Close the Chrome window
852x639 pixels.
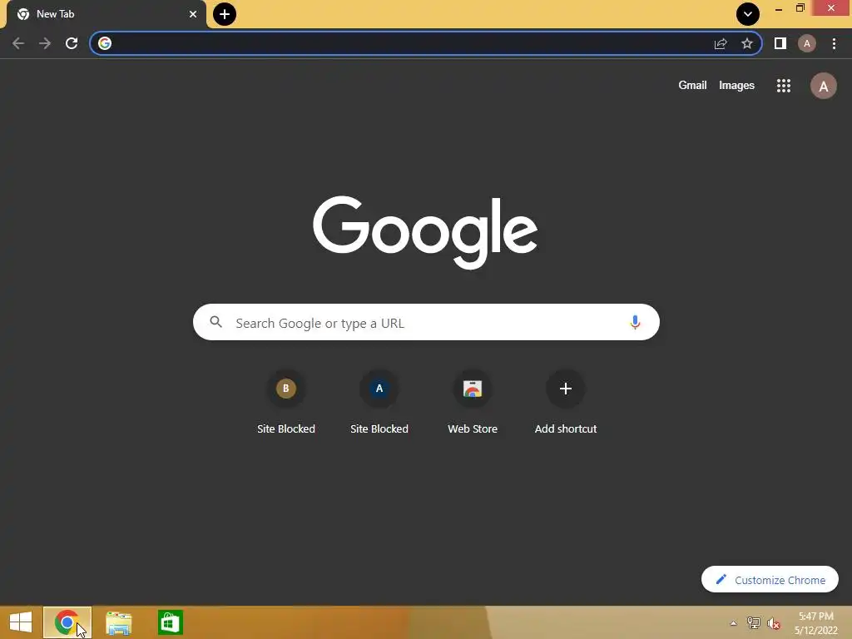coord(831,7)
